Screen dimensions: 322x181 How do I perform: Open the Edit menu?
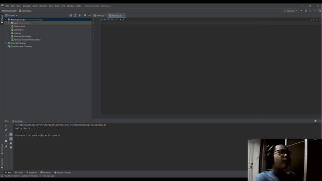13,6
